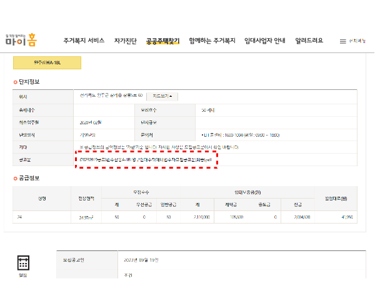Click the 기타 row notice text
Viewport: 375px width, 306px height.
point(159,147)
